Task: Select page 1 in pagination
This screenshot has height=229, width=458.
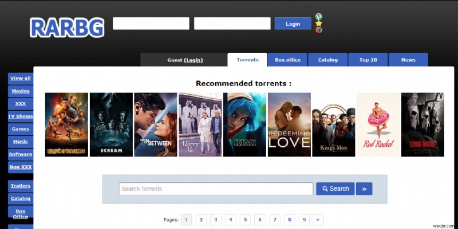Action: (187, 220)
